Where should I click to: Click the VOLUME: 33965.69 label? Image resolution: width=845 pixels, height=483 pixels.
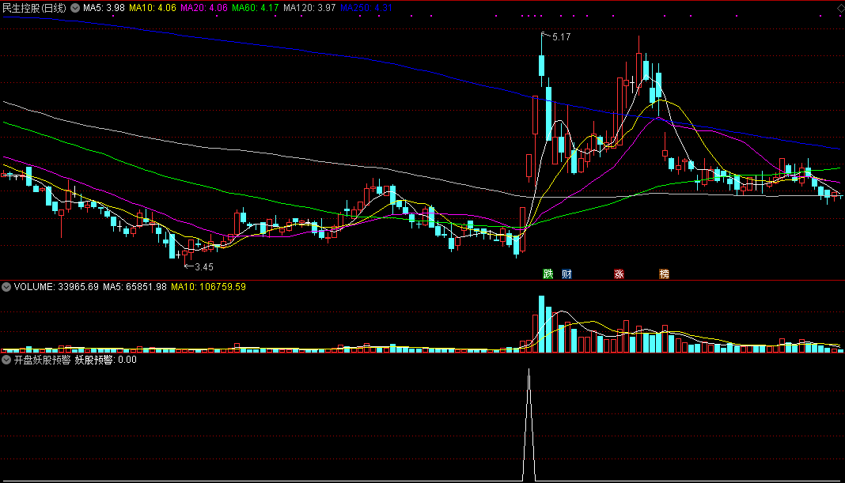point(56,287)
